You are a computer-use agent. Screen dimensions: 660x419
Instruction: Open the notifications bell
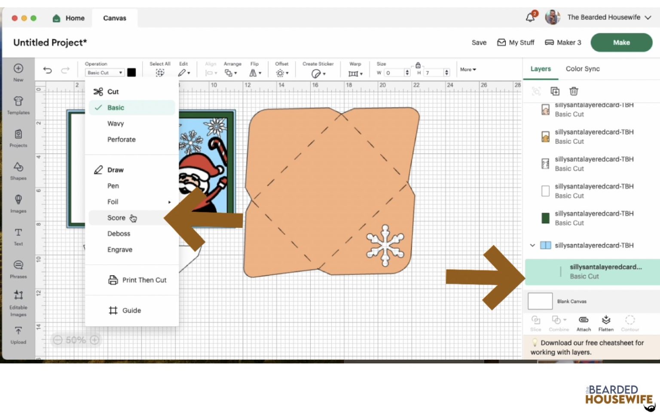(531, 17)
